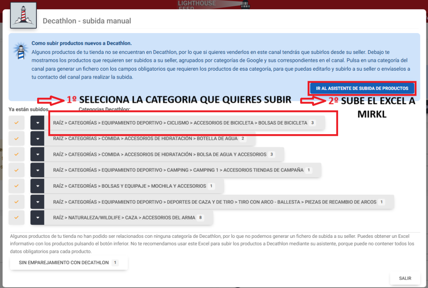
Task: Click the 'Decathlon - subida manual' title
Action: pyautogui.click(x=87, y=21)
